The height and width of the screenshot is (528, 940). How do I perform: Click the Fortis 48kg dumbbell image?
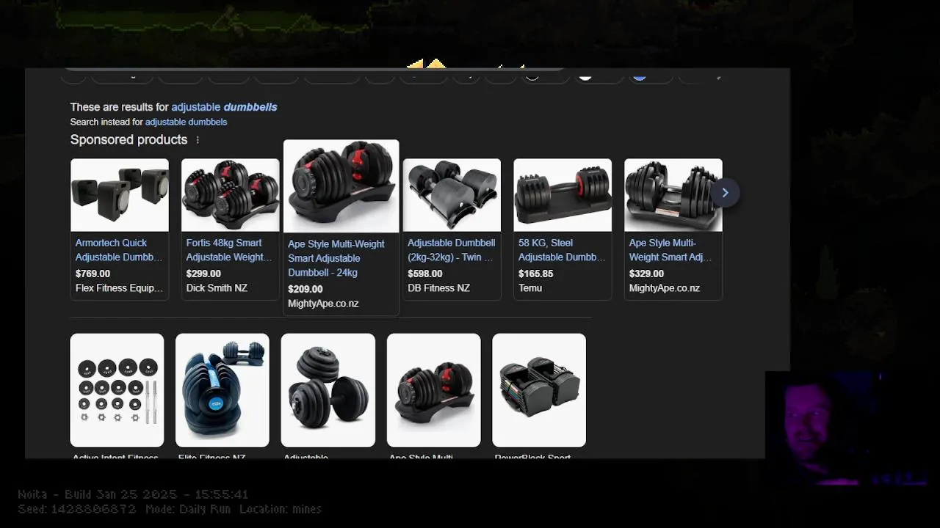click(231, 195)
